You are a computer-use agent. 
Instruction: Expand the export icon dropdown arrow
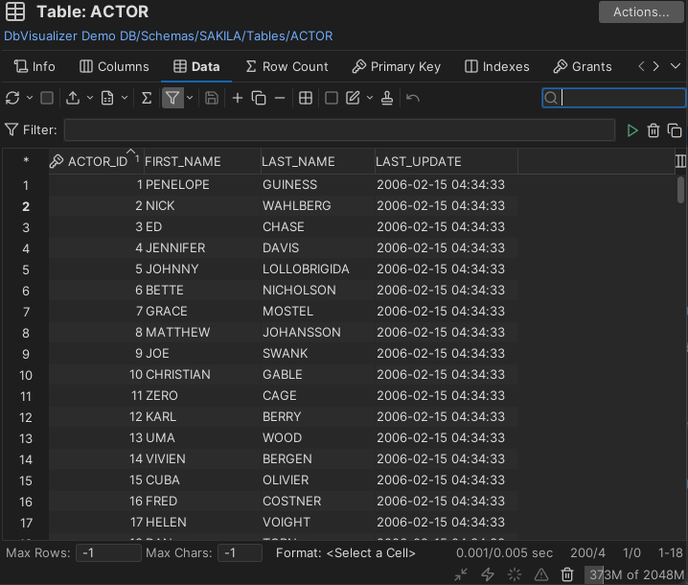pyautogui.click(x=90, y=98)
